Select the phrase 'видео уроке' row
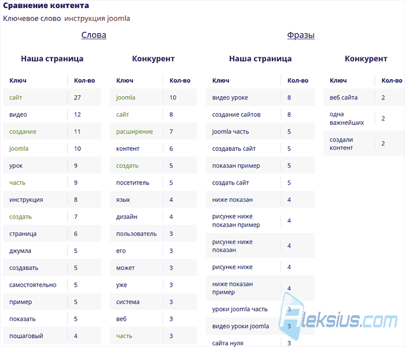Viewport: 405px width, 347px height. pyautogui.click(x=260, y=97)
